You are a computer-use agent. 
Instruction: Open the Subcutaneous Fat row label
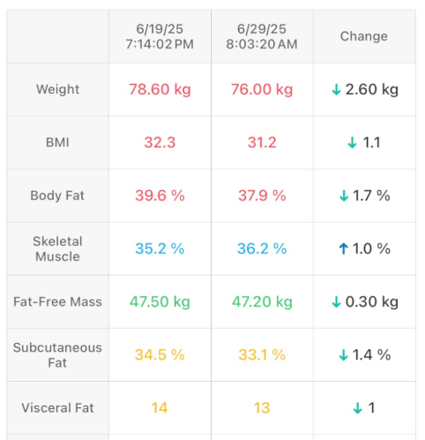click(x=57, y=355)
